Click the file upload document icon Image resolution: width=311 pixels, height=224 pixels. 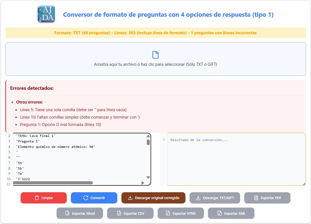click(155, 55)
